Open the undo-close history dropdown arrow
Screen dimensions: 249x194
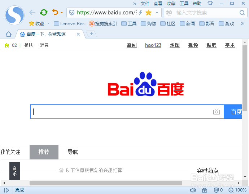pos(62,13)
